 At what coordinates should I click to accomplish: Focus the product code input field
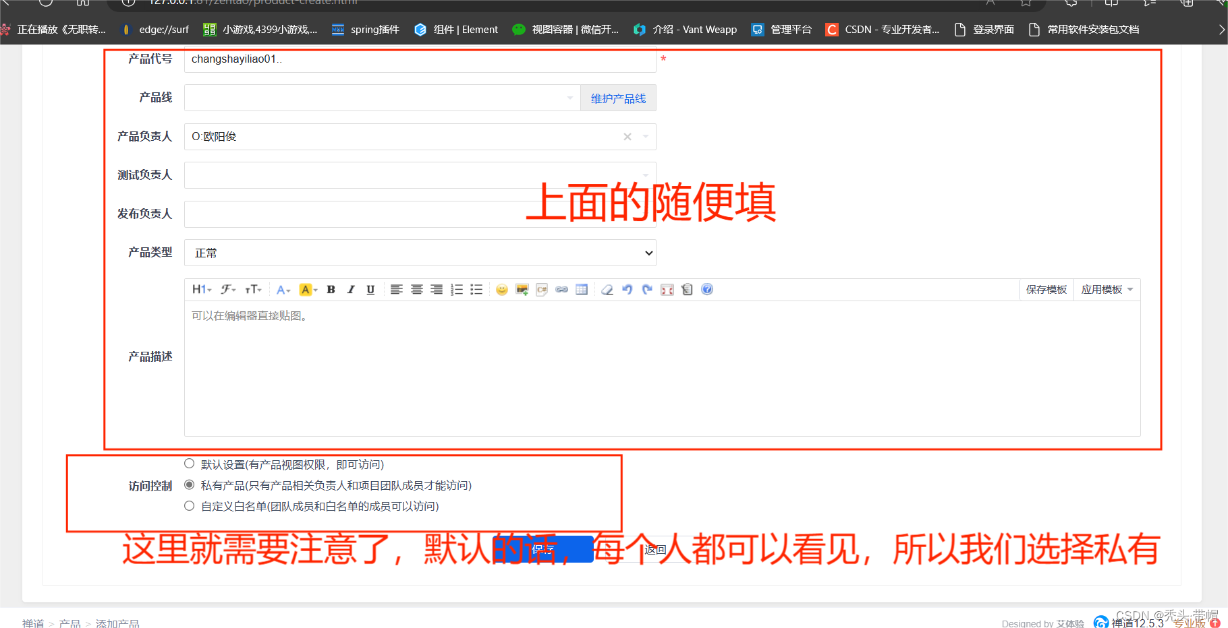[x=420, y=59]
